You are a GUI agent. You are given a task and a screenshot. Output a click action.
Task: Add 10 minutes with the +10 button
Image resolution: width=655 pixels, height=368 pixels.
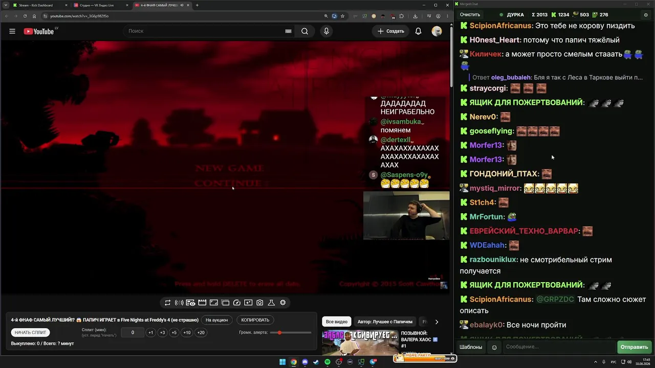[187, 332]
